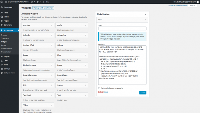200x113 pixels.
Task: Click the Users person icon
Action: pyautogui.click(x=2, y=61)
